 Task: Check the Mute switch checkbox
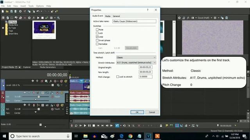pyautogui.click(x=97, y=30)
